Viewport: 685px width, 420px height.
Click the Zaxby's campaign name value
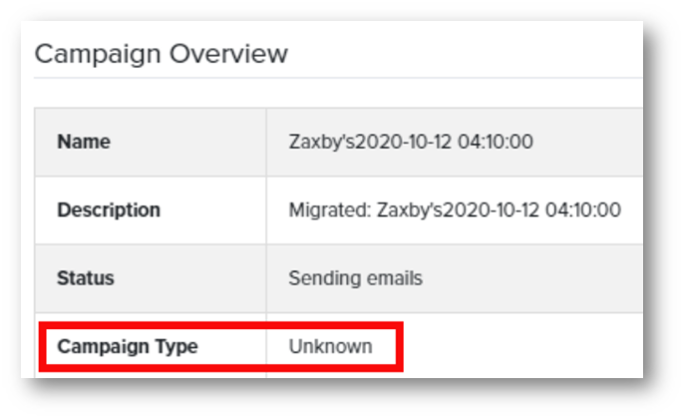[411, 142]
